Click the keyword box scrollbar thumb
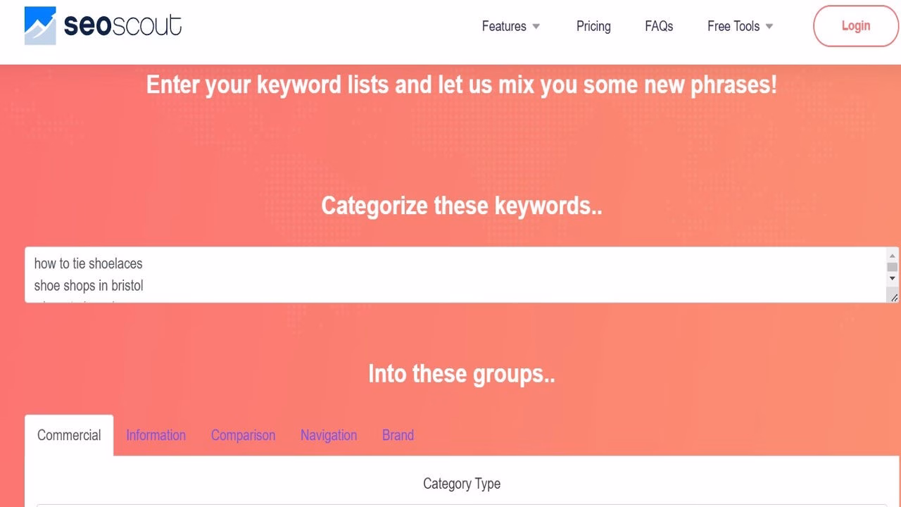901x507 pixels. point(892,266)
